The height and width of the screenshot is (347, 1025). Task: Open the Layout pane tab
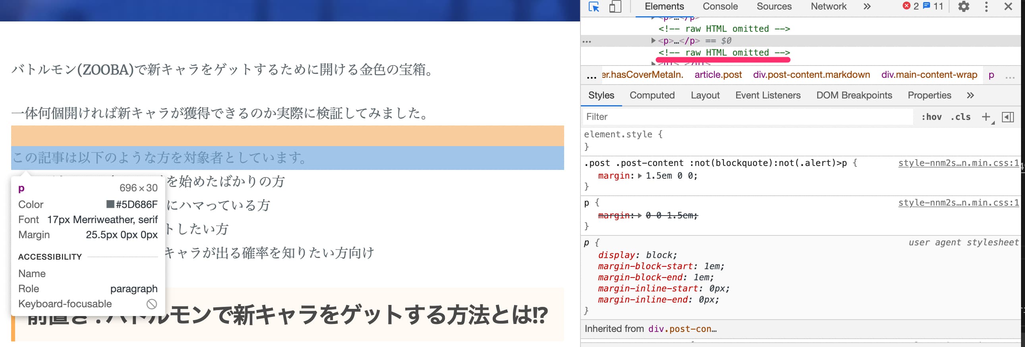[705, 95]
